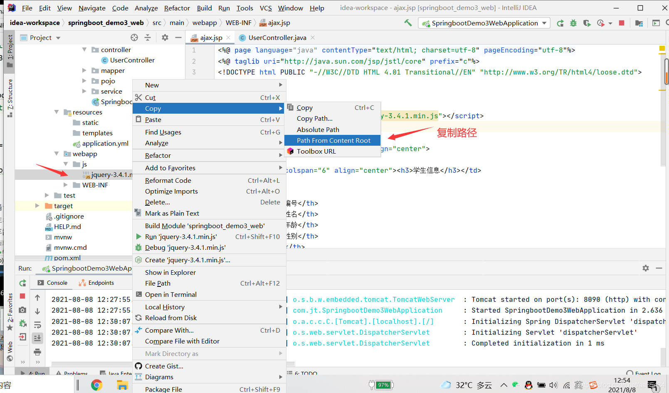
Task: Toggle the 2: Favorites side tool button
Action: coord(10,311)
